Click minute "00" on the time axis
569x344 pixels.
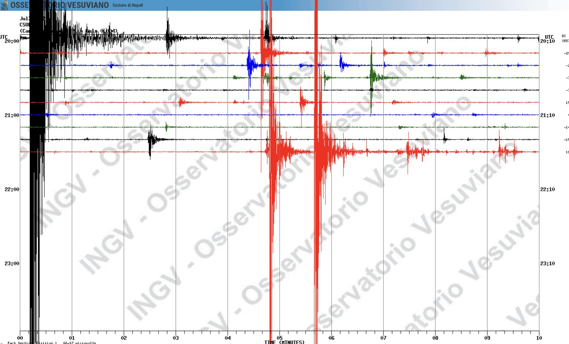click(20, 338)
